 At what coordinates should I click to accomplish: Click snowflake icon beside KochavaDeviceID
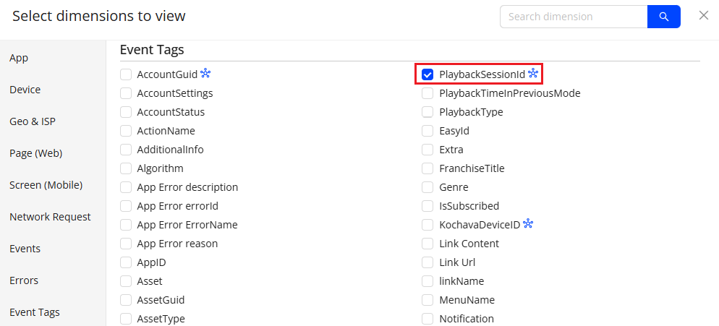coord(528,224)
